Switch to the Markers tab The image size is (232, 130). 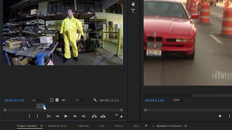point(136,126)
